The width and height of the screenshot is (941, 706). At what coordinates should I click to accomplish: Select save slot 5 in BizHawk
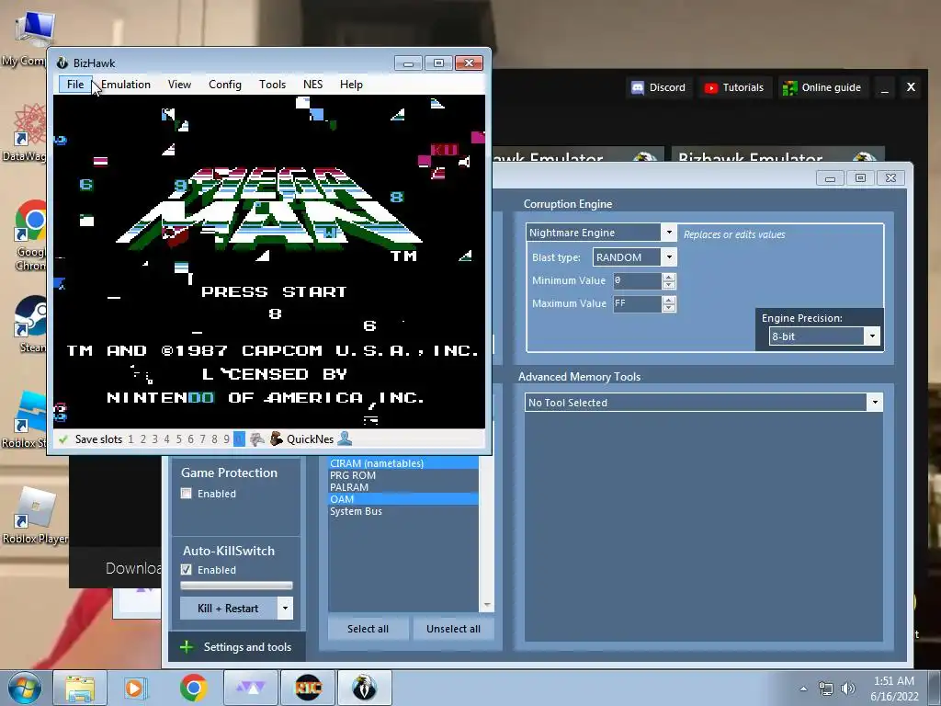click(179, 439)
